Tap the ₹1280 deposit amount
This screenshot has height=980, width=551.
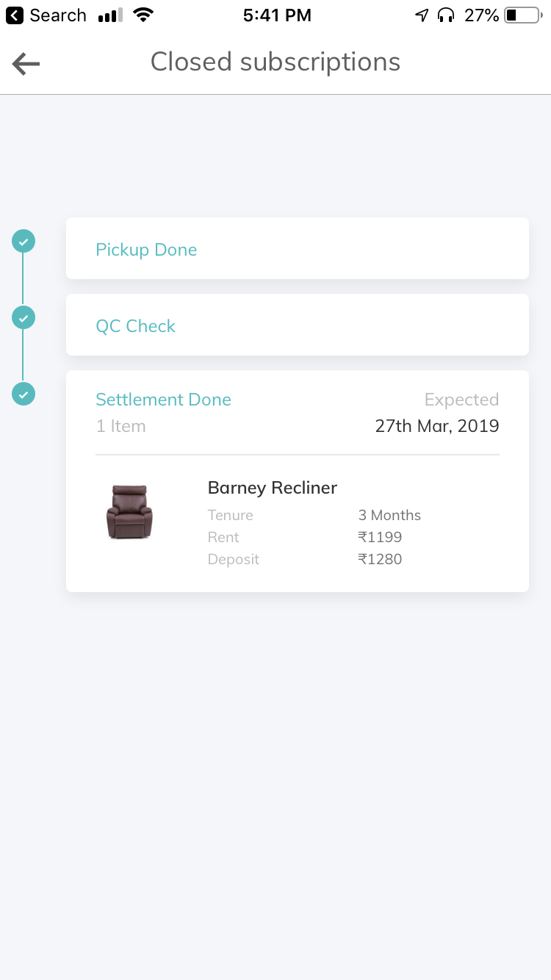[380, 559]
